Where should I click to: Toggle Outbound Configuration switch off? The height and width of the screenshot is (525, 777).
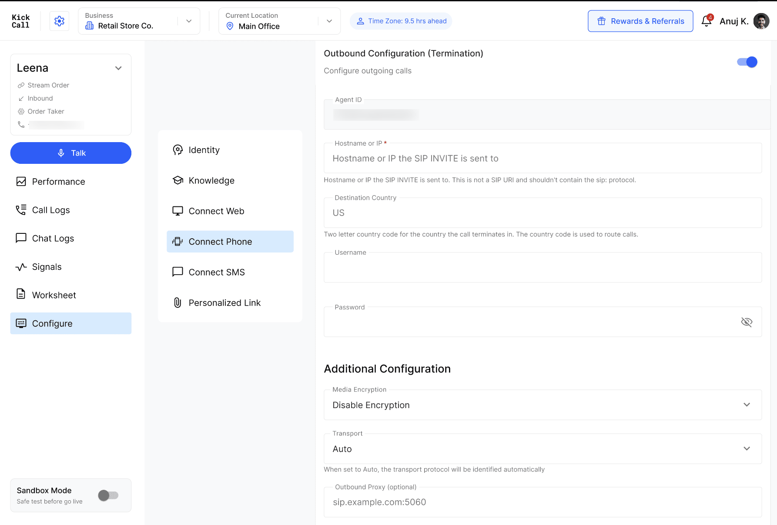tap(747, 62)
